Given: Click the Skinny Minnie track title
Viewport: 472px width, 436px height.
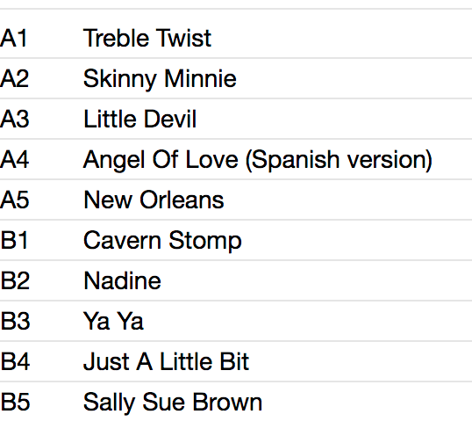Looking at the screenshot, I should [x=160, y=79].
